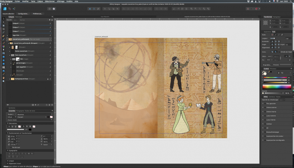Viewport: 294px width, 168px height.
Task: Collapse the couverture_aetherpulk artboard
Action: pyautogui.click(x=7, y=39)
